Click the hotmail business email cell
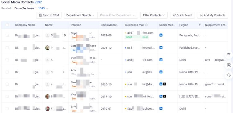Image resolution: width=233 pixels, height=113 pixels. pos(140,48)
